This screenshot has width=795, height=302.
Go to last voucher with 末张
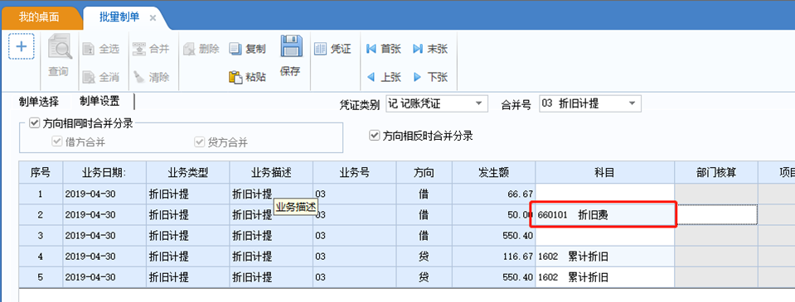430,49
